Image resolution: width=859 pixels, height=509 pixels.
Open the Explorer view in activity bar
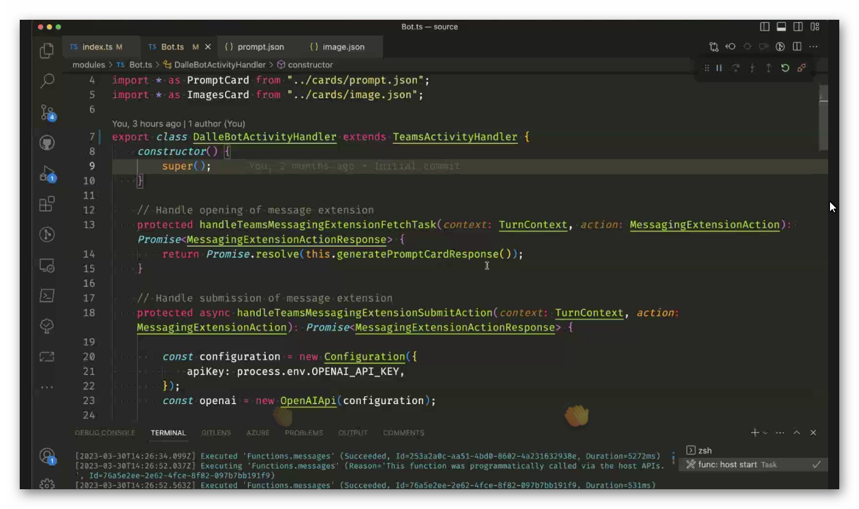click(x=47, y=51)
